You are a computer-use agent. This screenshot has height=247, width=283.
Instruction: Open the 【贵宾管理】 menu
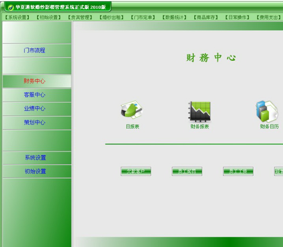tap(80, 17)
